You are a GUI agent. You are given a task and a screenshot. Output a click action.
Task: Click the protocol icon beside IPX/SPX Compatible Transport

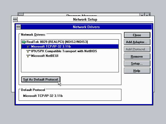click(28, 51)
